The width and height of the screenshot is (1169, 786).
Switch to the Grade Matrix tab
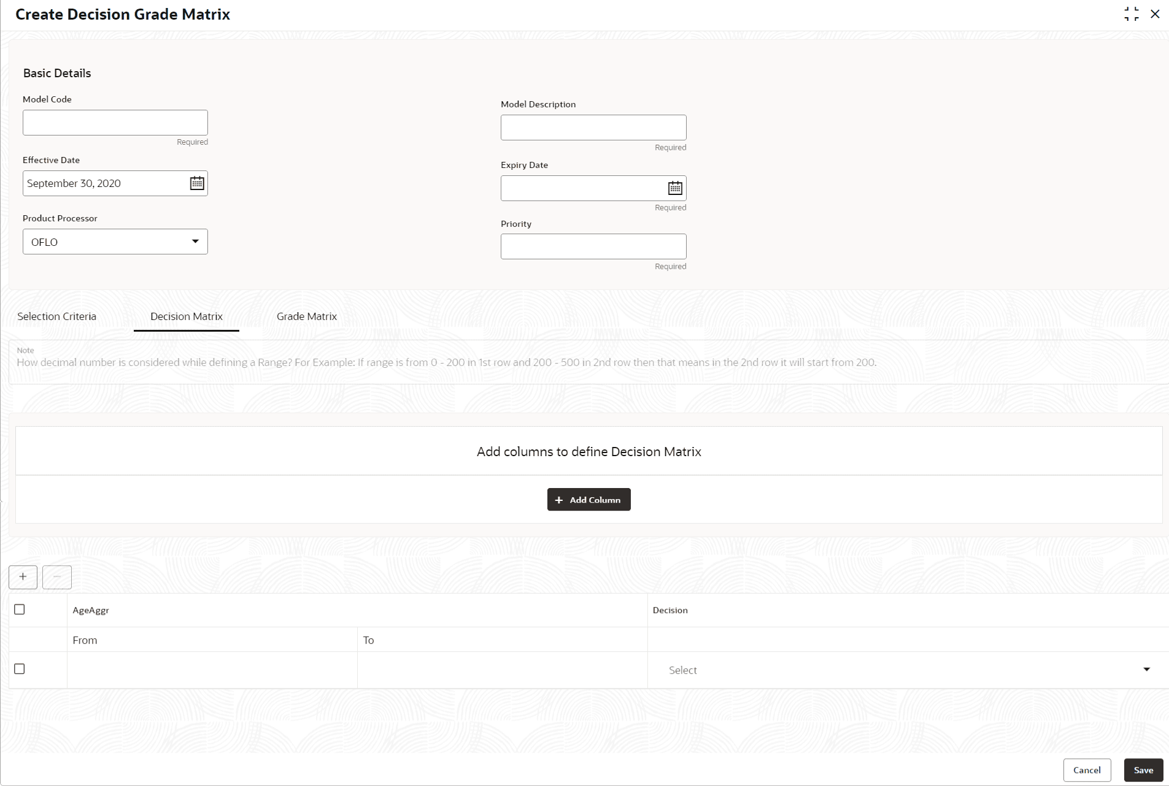pos(307,316)
